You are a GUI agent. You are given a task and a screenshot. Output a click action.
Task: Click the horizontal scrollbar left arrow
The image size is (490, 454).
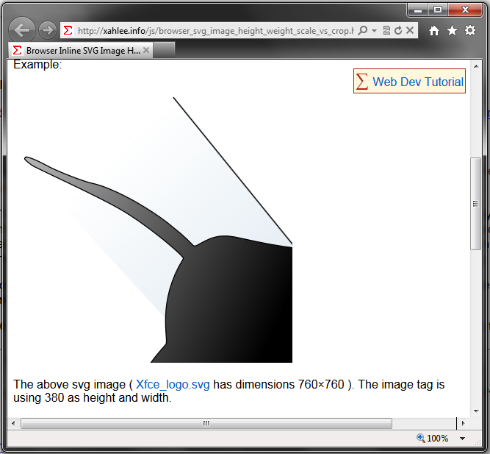(13, 423)
